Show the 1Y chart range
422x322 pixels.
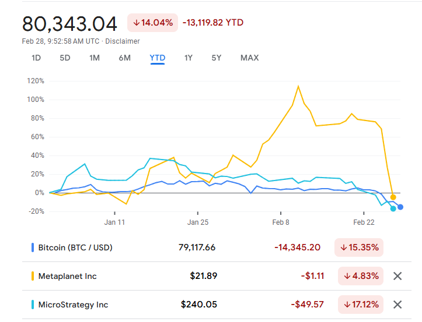point(188,58)
